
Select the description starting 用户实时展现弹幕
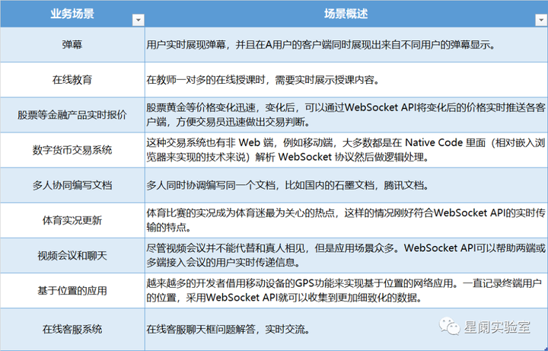(x=346, y=45)
